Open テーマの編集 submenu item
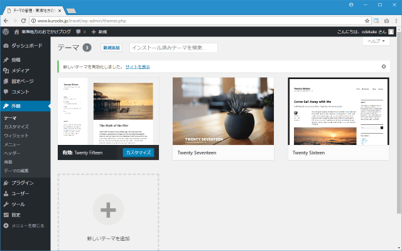 click(x=16, y=171)
